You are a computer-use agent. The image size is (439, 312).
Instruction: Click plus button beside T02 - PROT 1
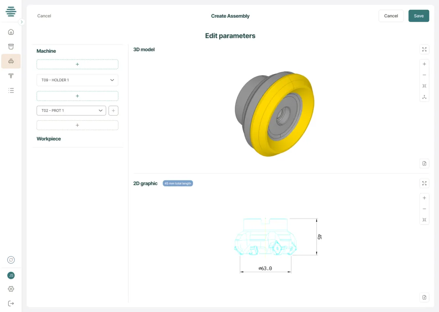114,111
